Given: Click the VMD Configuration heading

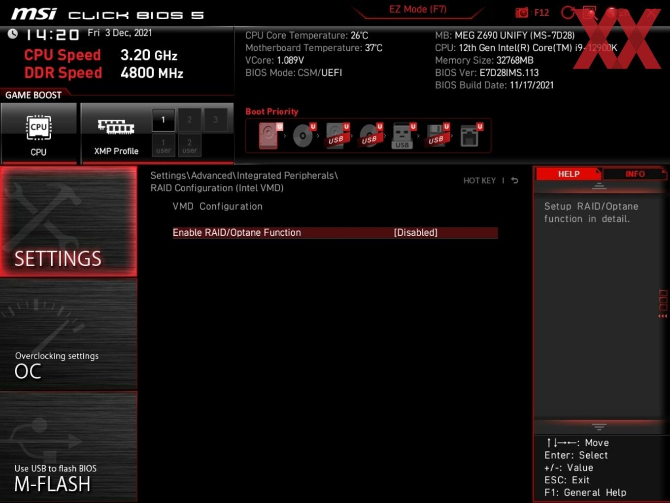Looking at the screenshot, I should tap(217, 207).
